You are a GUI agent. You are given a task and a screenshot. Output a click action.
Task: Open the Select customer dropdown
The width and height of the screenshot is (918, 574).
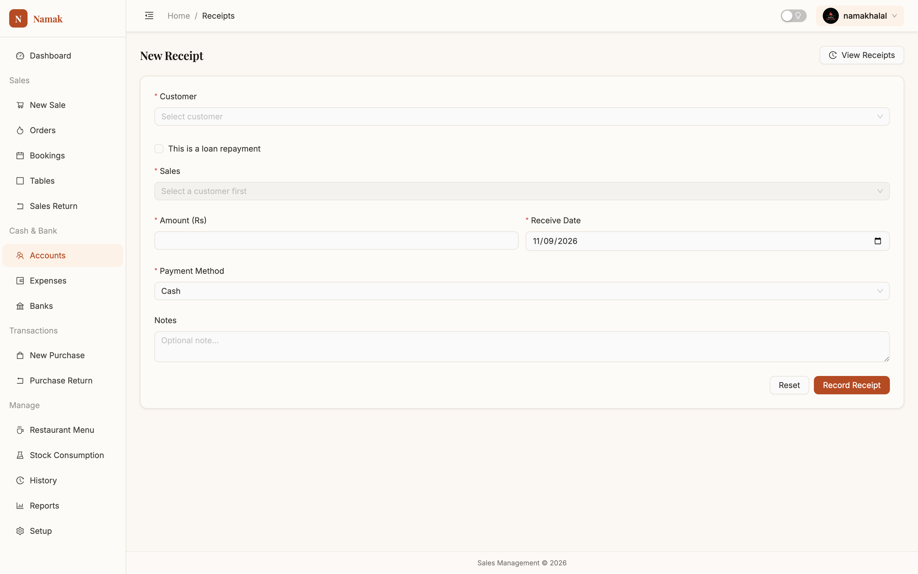[x=522, y=117]
